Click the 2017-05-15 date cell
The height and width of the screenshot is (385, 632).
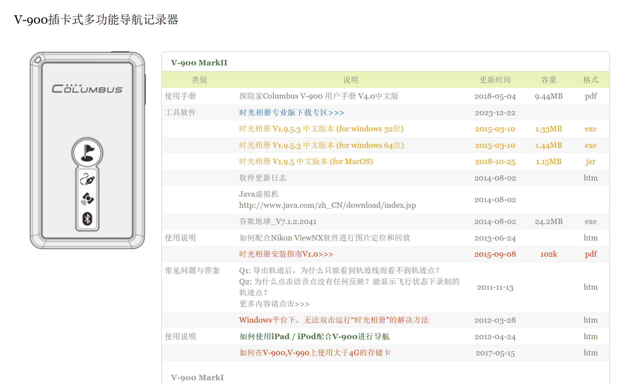[495, 353]
